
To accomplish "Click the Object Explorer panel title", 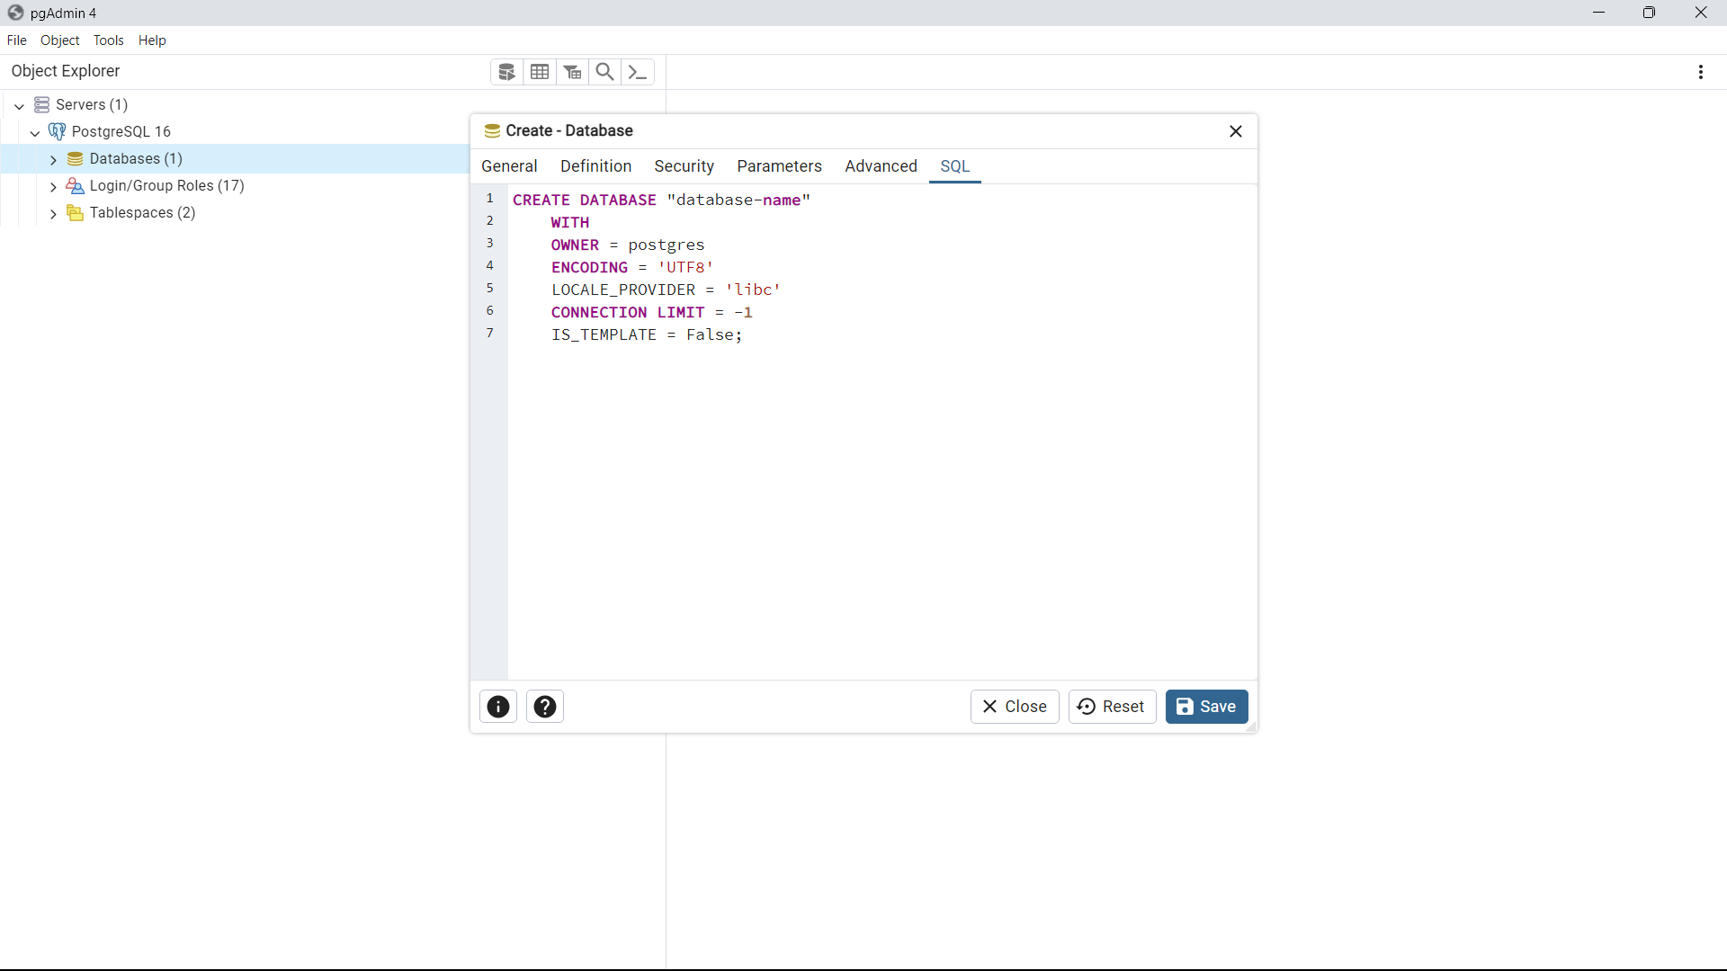I will point(66,71).
